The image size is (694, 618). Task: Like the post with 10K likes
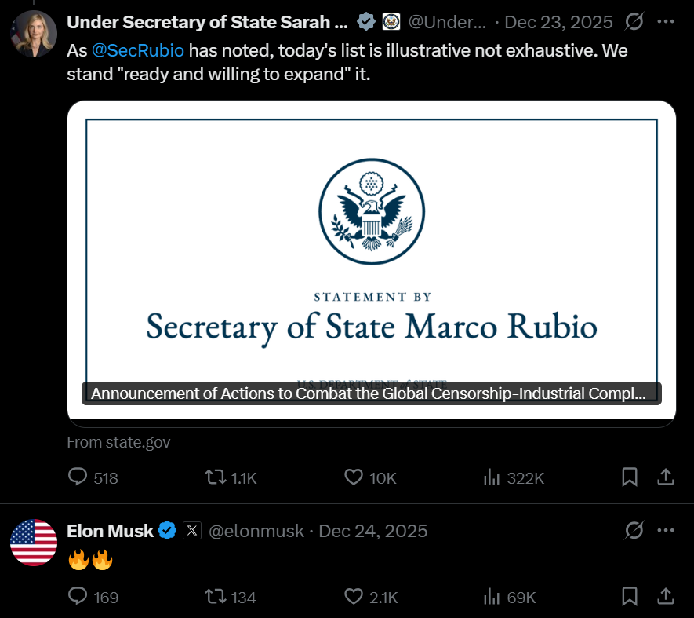[354, 477]
